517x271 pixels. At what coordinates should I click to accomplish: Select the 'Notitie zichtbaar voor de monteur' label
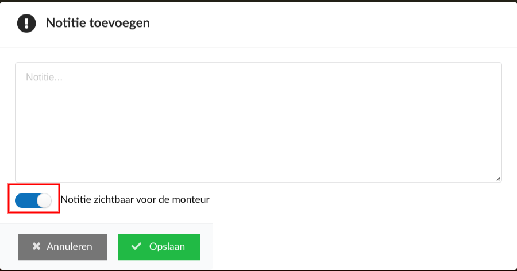point(135,199)
